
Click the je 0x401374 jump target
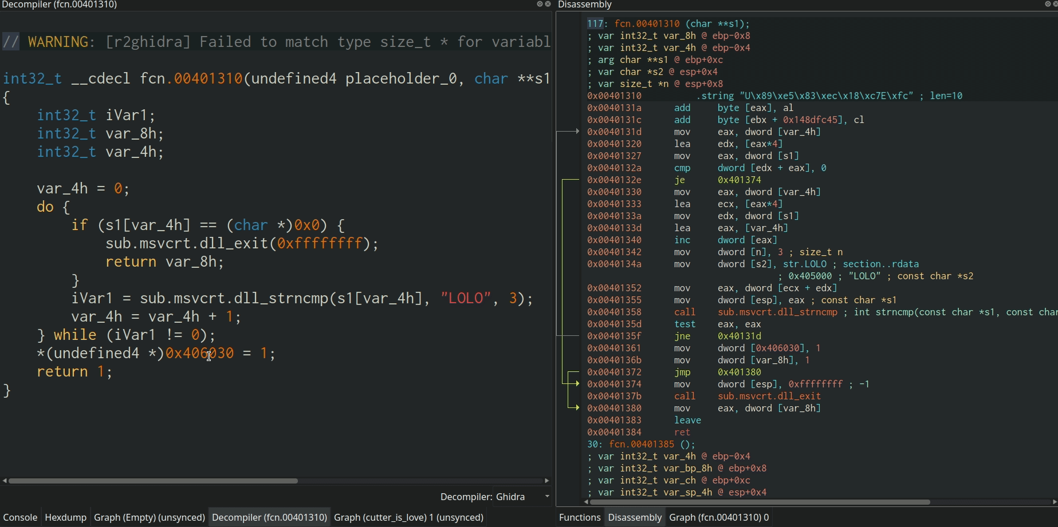click(x=739, y=180)
